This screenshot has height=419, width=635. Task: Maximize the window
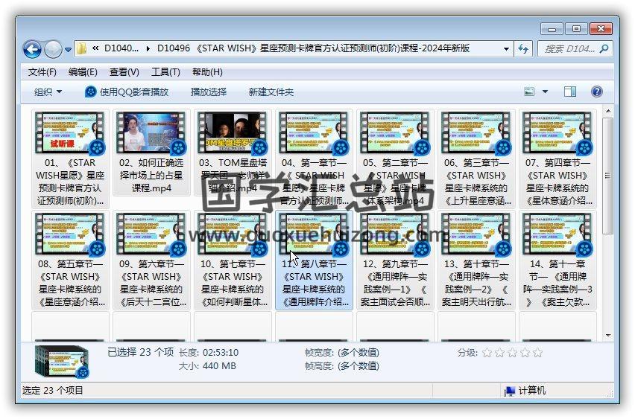pos(576,29)
